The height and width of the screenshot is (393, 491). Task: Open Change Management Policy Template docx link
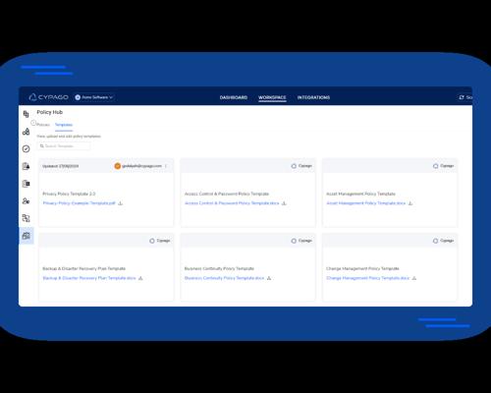(368, 278)
